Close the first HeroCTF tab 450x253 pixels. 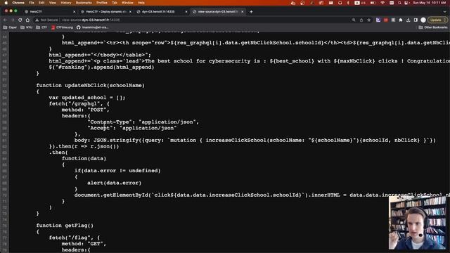tap(74, 12)
